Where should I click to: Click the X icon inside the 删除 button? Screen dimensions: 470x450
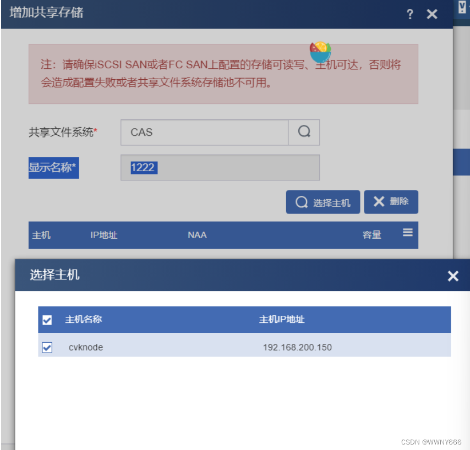379,201
